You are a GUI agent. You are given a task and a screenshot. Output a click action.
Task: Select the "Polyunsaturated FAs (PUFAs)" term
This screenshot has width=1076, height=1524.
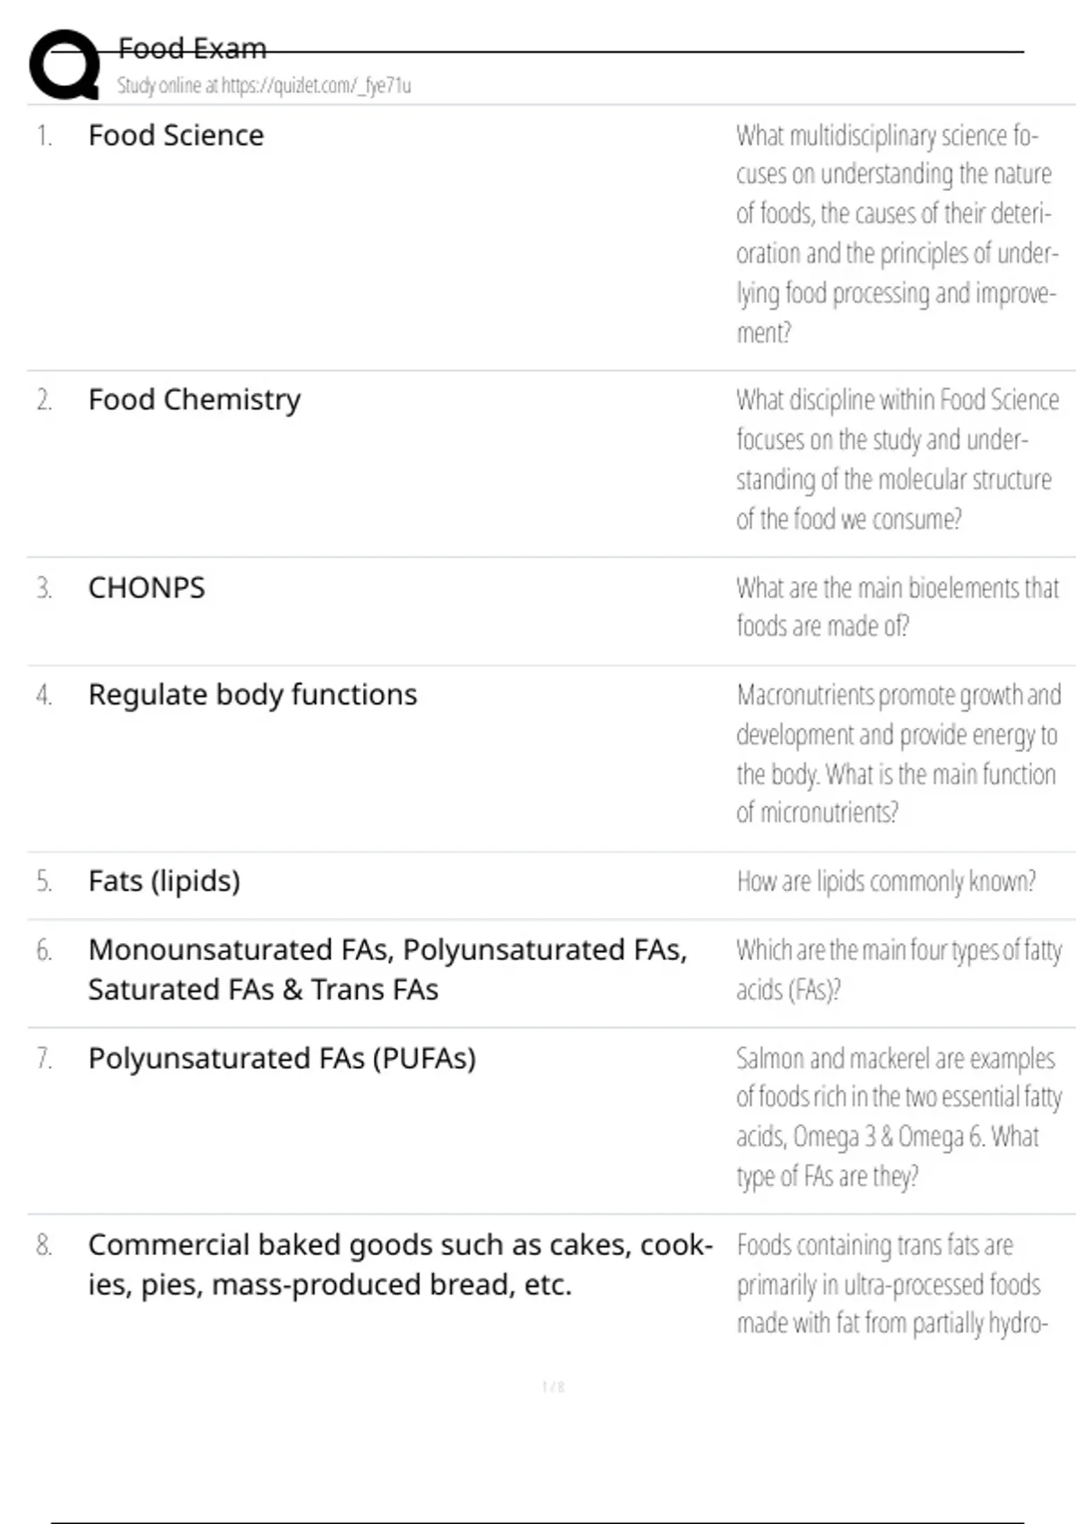(x=282, y=1059)
